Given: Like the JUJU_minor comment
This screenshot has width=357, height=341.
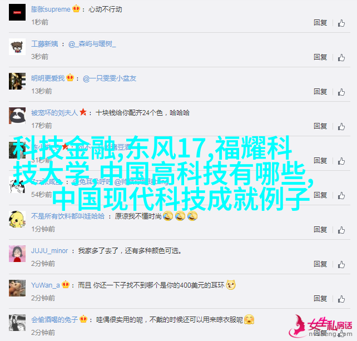Looking at the screenshot, I should (x=341, y=265).
